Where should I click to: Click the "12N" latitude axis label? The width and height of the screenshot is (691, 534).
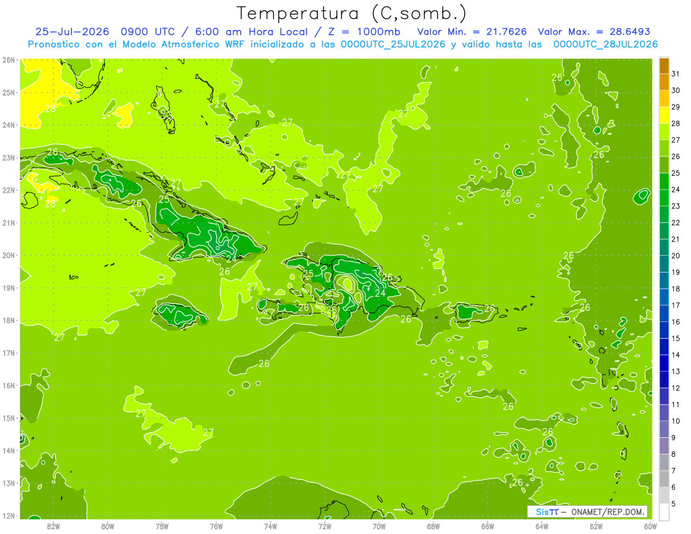tap(8, 516)
